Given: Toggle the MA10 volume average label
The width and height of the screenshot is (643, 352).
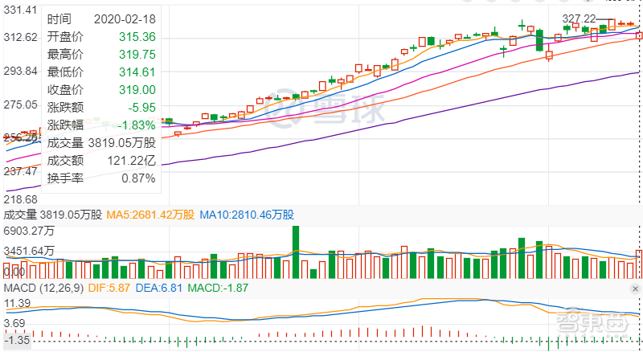Looking at the screenshot, I should pyautogui.click(x=246, y=215).
